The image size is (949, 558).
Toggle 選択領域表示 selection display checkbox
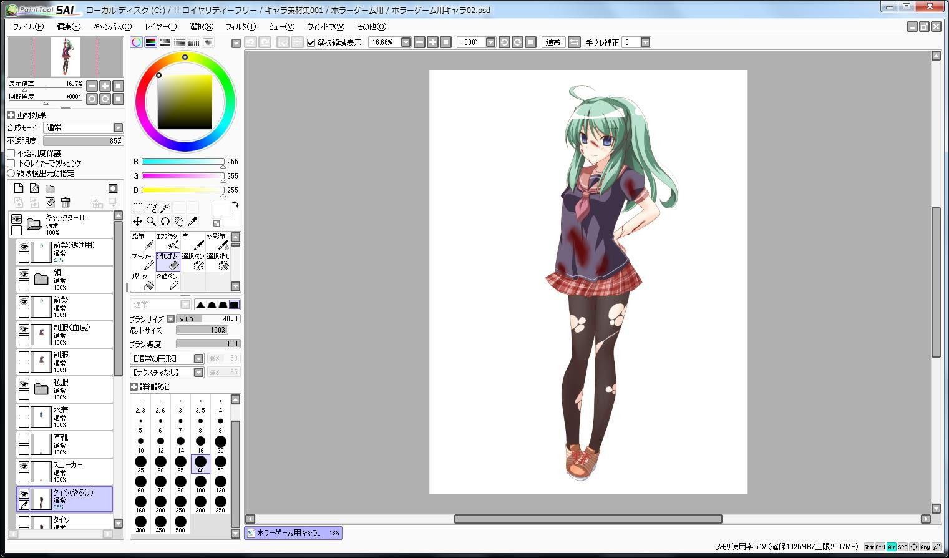pyautogui.click(x=311, y=42)
